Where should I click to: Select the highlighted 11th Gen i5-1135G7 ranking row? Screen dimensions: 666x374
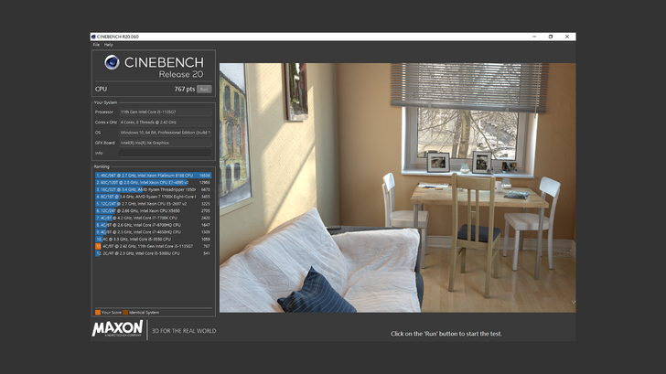pos(153,246)
